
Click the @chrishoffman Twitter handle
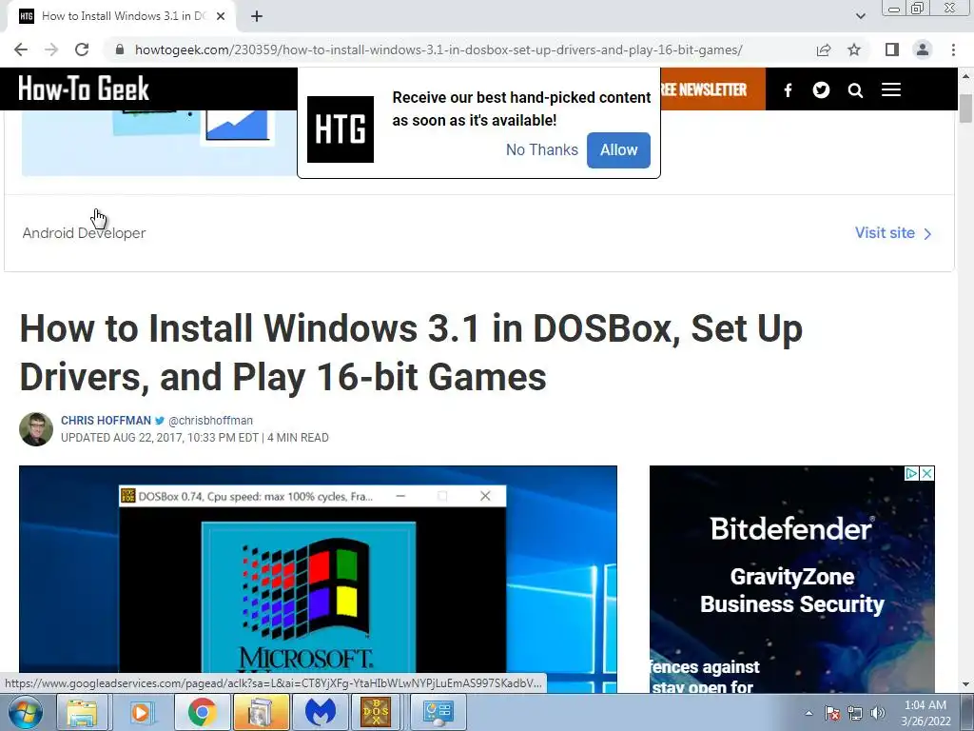pos(210,421)
